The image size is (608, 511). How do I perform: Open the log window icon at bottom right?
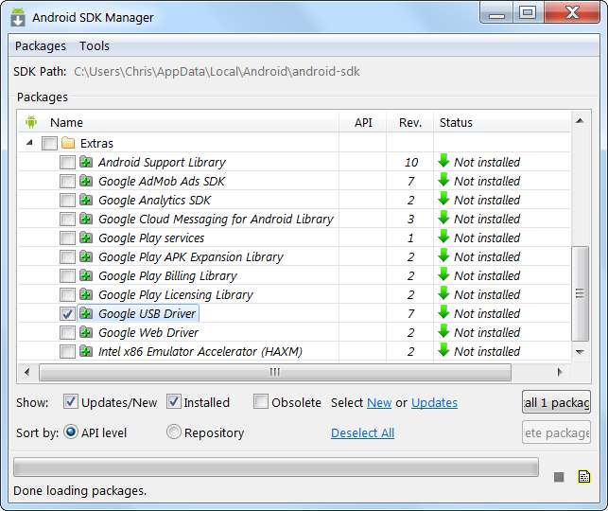tap(583, 477)
